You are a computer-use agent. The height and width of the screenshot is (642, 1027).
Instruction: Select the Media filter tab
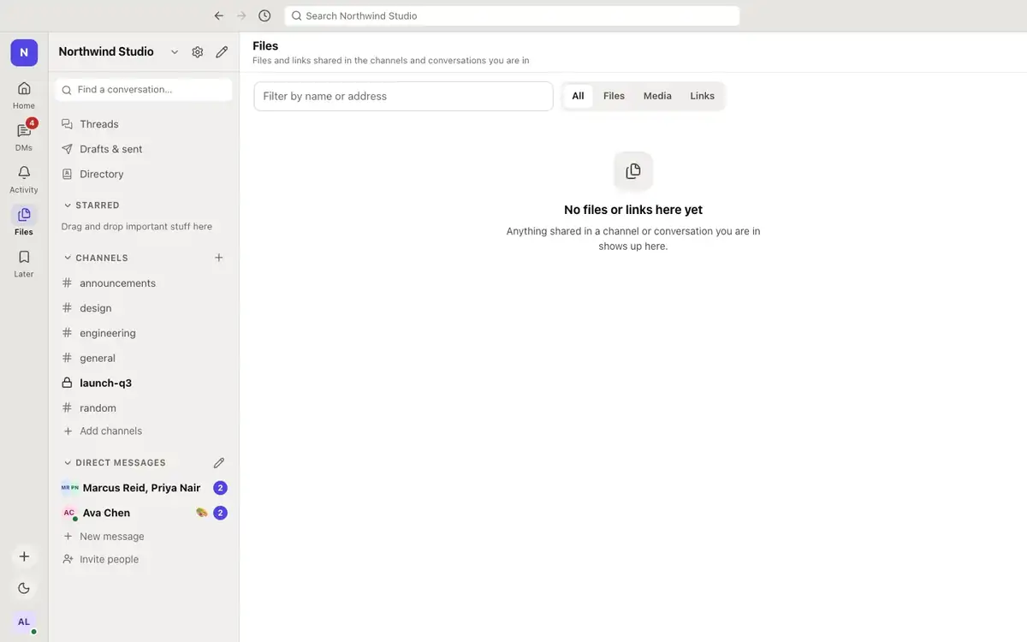click(x=657, y=96)
